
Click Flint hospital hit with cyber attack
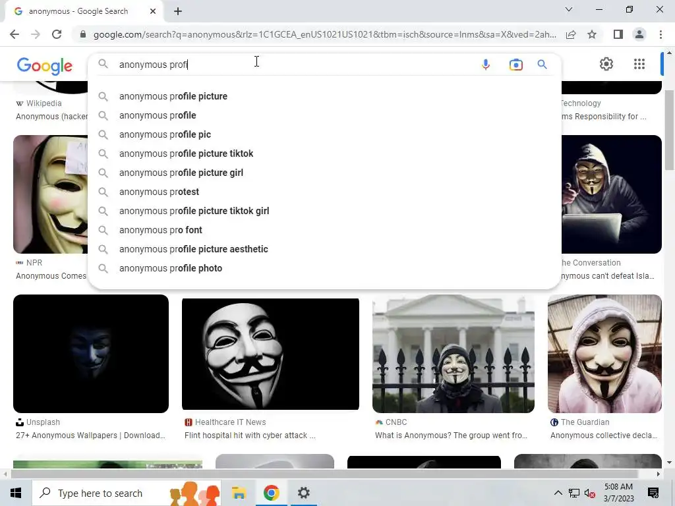250,436
